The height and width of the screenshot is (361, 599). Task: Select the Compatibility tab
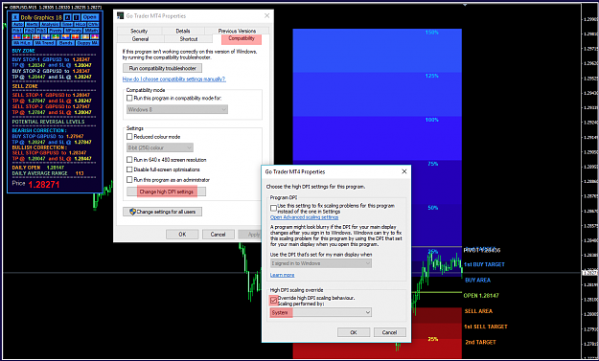coord(242,38)
